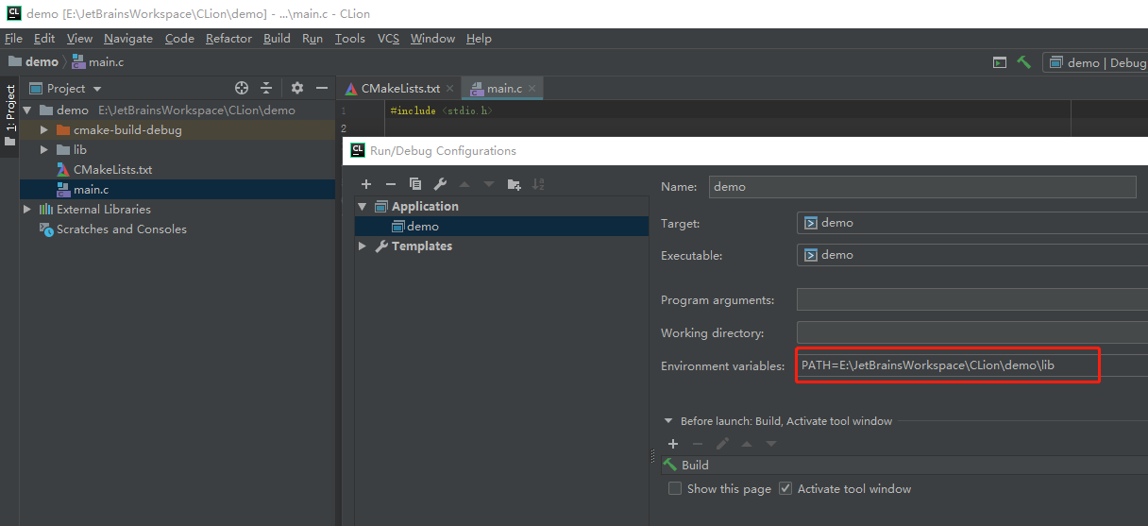Screen dimensions: 1148x526
Task: Open the Navigate menu
Action: pos(128,39)
